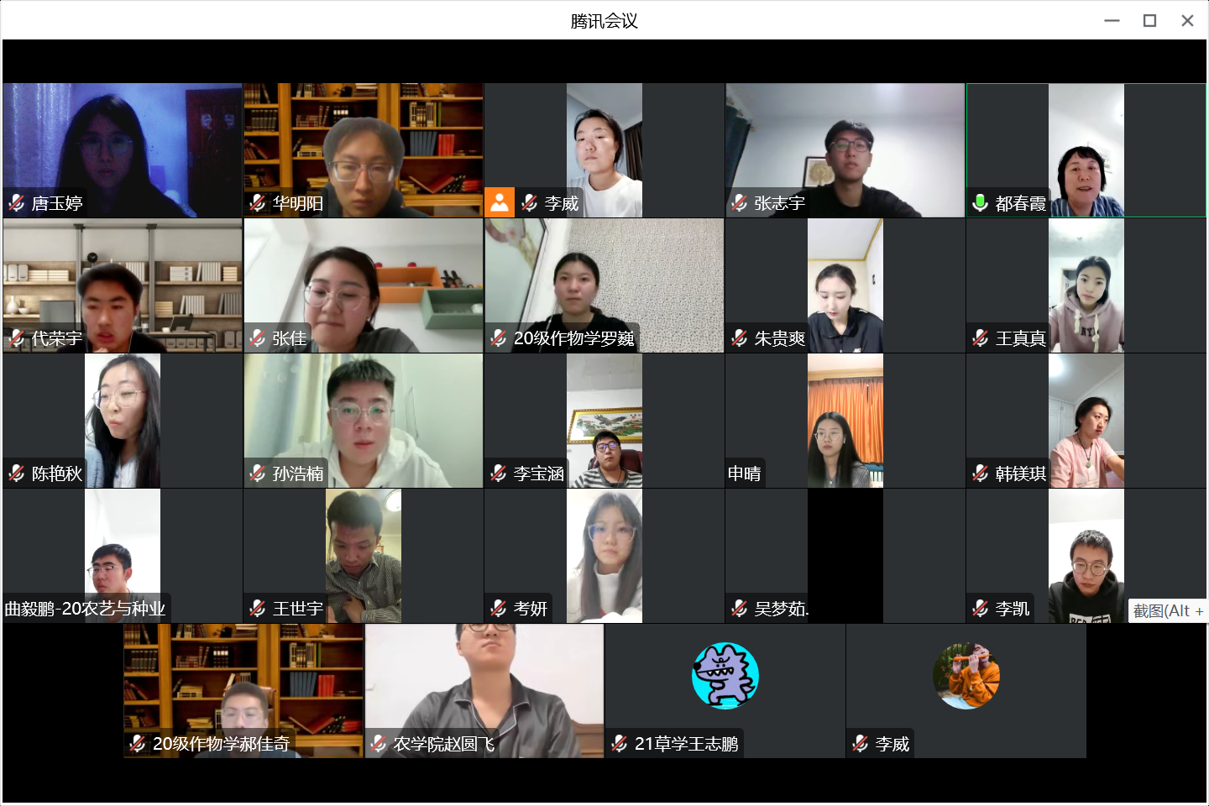Maximize the 腾讯会议 window
Viewport: 1209px width, 806px height.
click(1150, 21)
